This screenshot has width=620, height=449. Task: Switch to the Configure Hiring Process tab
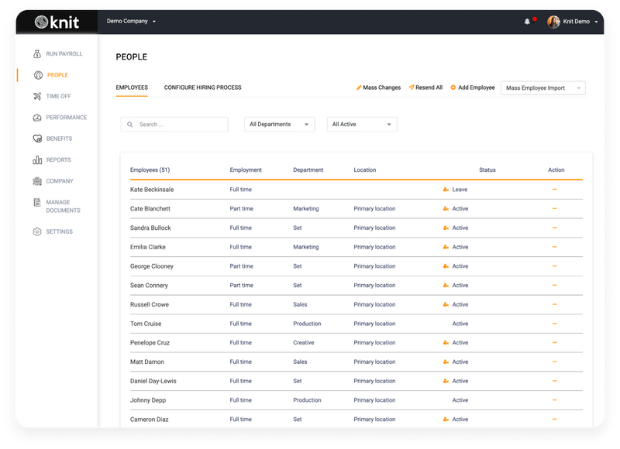201,87
